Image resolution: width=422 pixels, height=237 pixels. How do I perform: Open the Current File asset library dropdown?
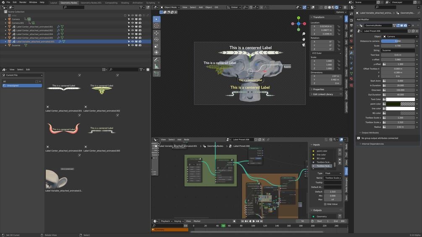(x=22, y=75)
